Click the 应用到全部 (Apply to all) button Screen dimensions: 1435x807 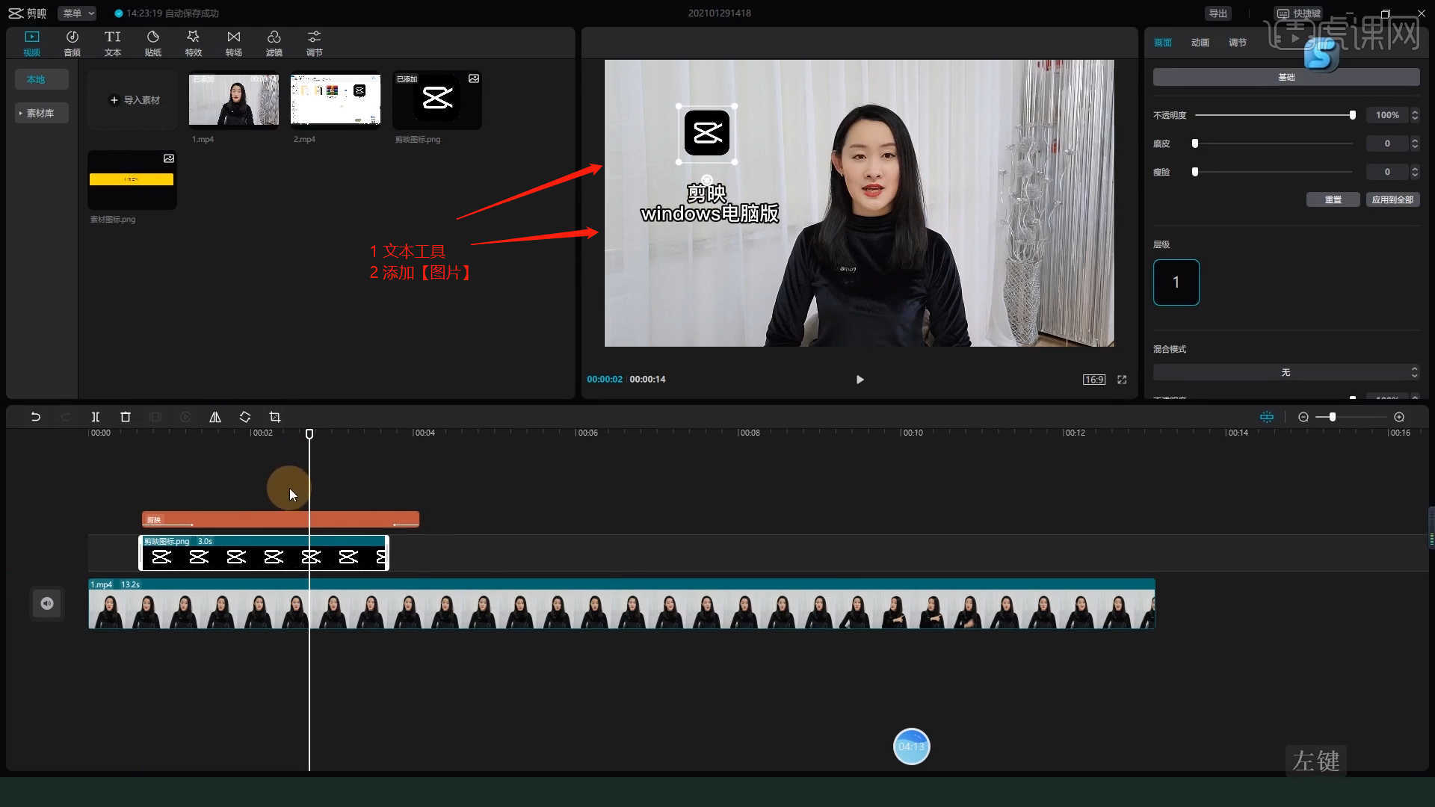tap(1393, 200)
